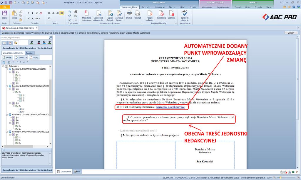Screen dimensions: 301x180
Task: Run spell check with Sprawdź pisownię
Action: pos(185,16)
